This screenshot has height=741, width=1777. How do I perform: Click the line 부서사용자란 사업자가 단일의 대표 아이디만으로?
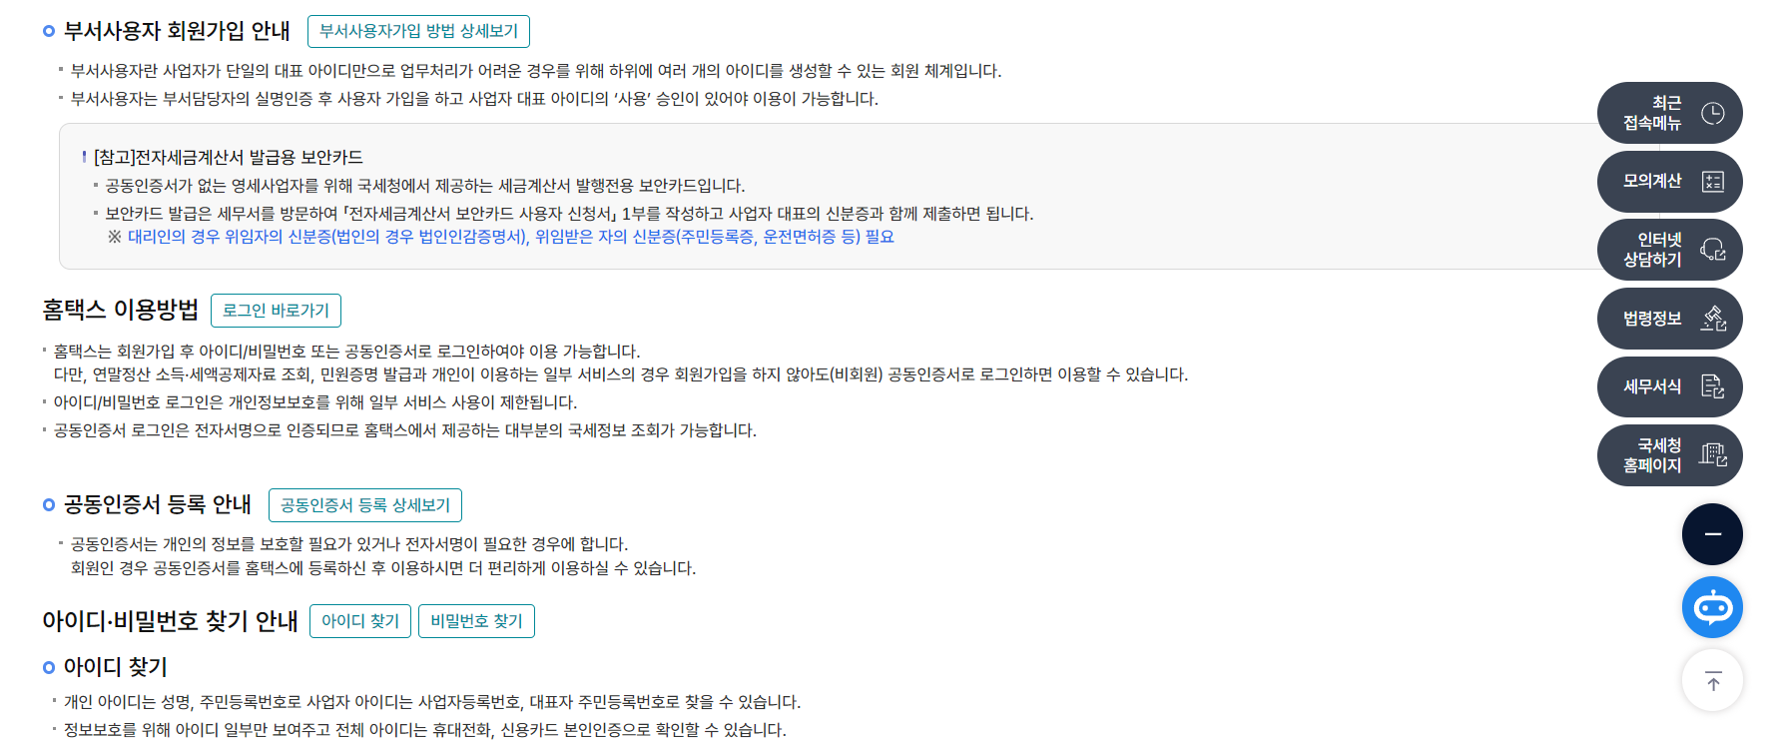pyautogui.click(x=536, y=71)
